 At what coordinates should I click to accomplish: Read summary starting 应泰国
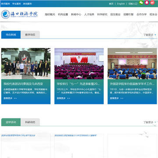pyautogui.click(x=25, y=91)
